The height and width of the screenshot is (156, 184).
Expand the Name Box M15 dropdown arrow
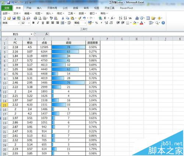click(32, 34)
